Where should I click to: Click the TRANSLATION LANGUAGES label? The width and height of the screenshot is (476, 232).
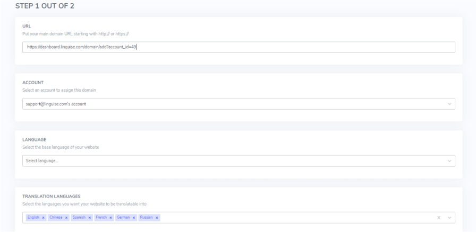point(52,197)
